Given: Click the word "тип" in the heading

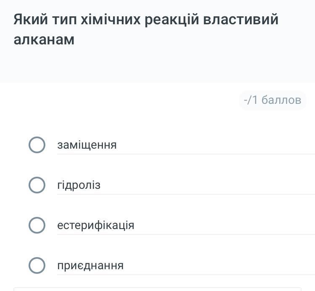Looking at the screenshot, I should 63,20.
